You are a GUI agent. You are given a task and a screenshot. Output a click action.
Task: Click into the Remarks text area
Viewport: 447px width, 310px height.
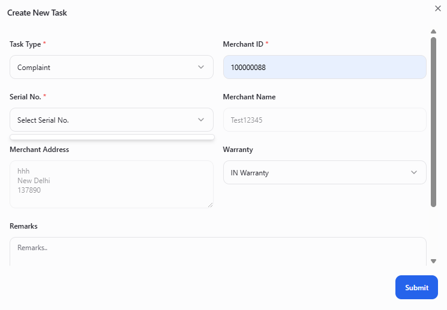217,251
